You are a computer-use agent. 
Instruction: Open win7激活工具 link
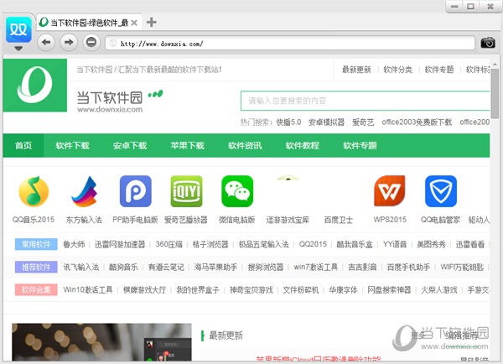[x=316, y=268]
